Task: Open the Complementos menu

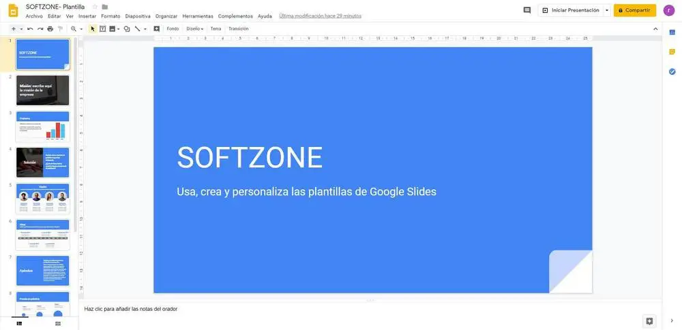Action: pos(235,16)
